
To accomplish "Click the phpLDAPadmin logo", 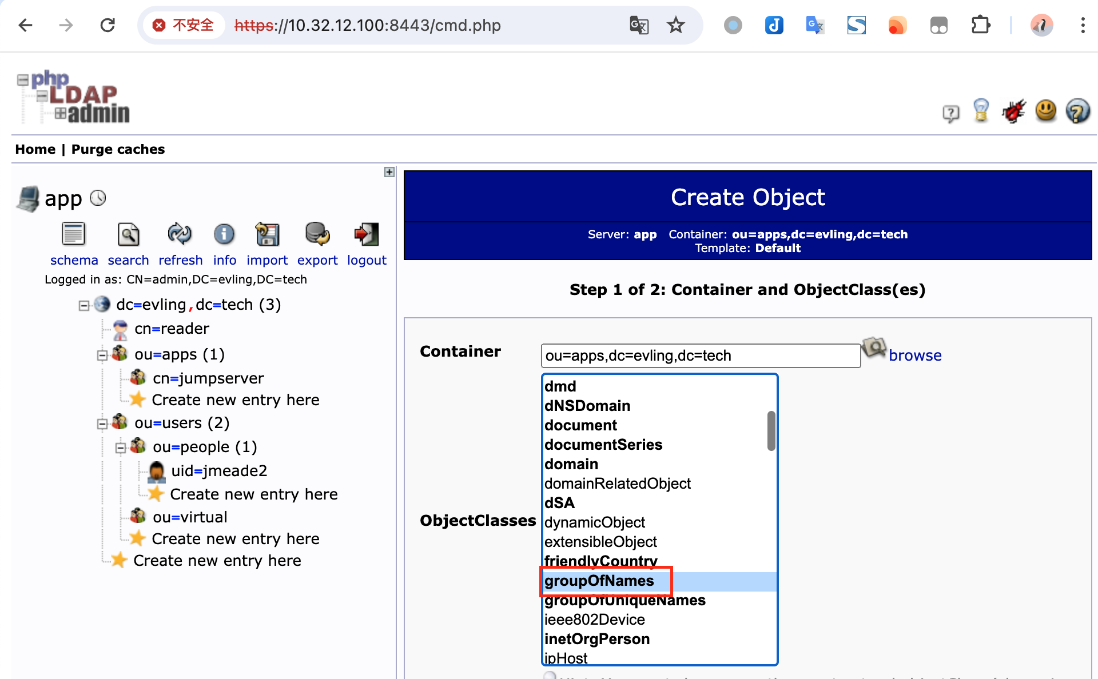I will coord(73,97).
